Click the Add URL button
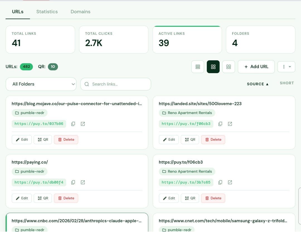The image size is (301, 232). point(256,67)
